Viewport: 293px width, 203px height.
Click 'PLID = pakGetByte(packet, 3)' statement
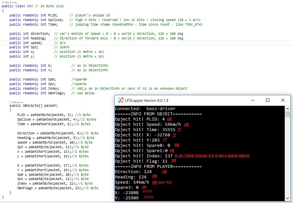coord(45,115)
